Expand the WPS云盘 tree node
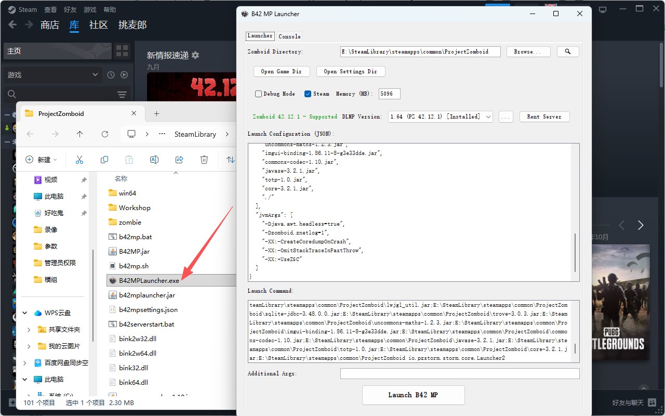The width and height of the screenshot is (665, 416). 25,313
